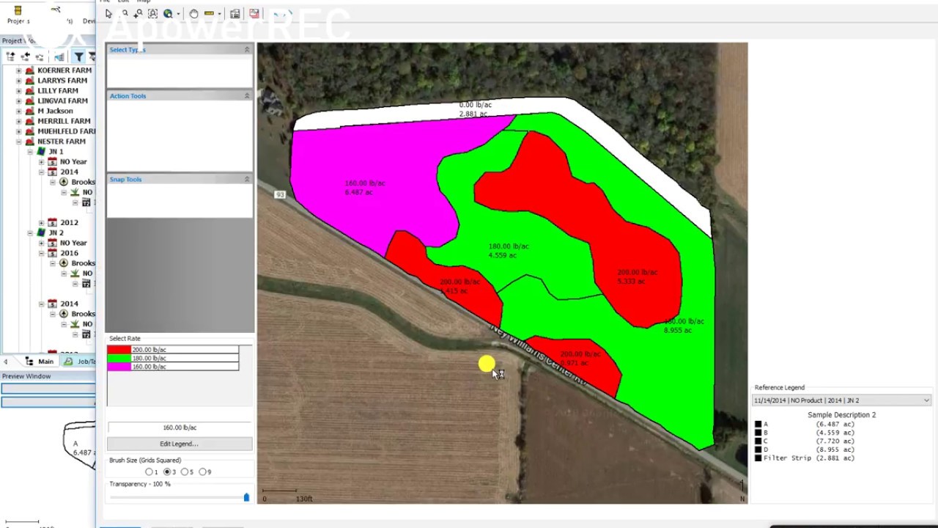Switch to the Main tab
This screenshot has height=528, width=938.
pyautogui.click(x=40, y=362)
